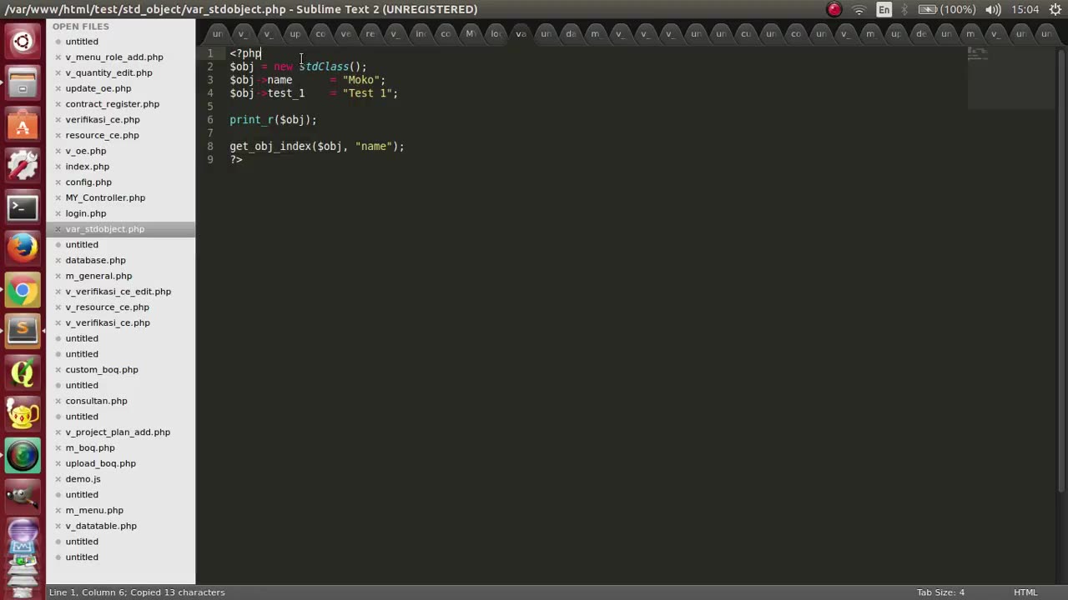Select v_oe.php in the sidebar
The height and width of the screenshot is (600, 1068).
86,151
